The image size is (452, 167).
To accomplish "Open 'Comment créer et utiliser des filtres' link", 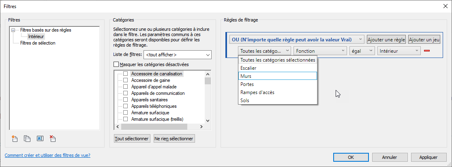I will pos(47,155).
